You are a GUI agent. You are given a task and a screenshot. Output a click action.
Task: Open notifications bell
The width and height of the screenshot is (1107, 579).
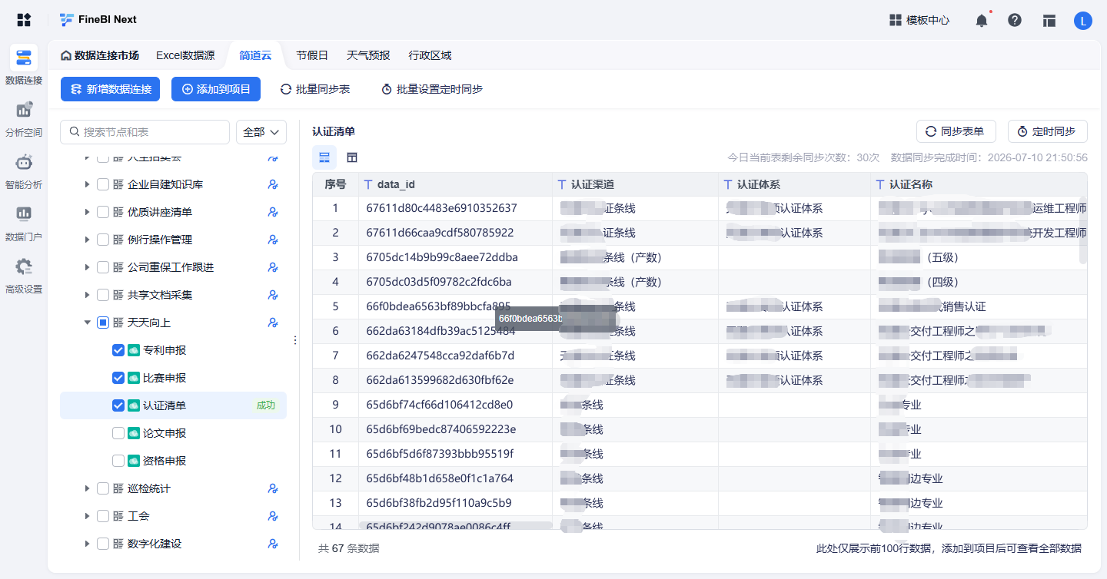(982, 21)
